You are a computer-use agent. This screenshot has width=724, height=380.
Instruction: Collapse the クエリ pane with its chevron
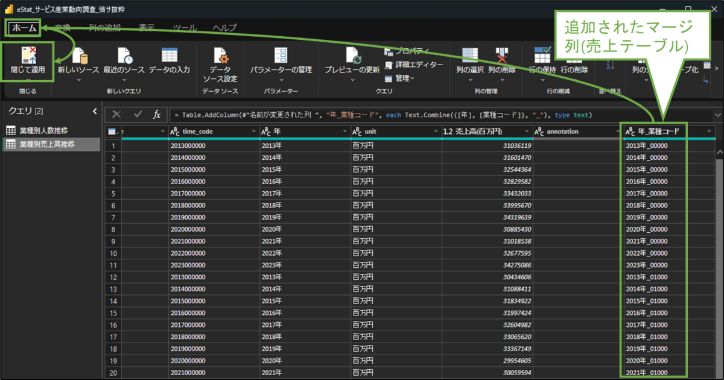click(95, 111)
